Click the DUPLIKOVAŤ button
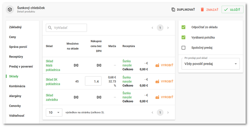 pos(183,10)
